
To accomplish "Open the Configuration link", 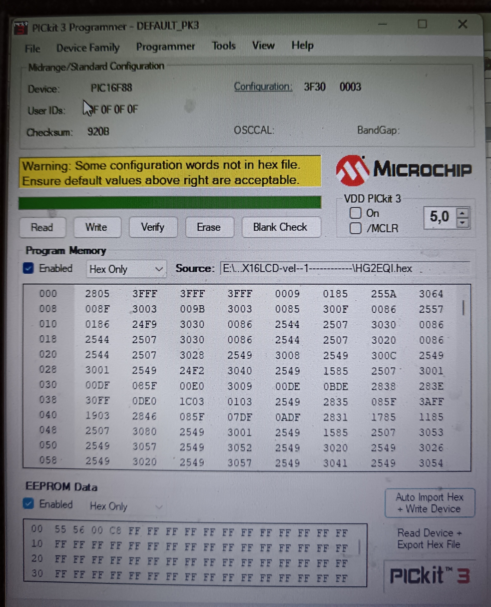I will click(263, 87).
